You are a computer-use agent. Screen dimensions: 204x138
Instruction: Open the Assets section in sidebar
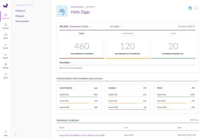6,36
